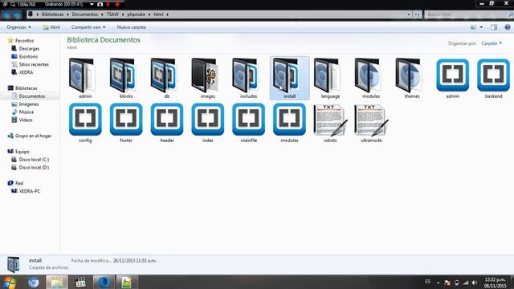Show hidden tray icons arrow
Screen dimensions: 514x289
tap(438, 282)
